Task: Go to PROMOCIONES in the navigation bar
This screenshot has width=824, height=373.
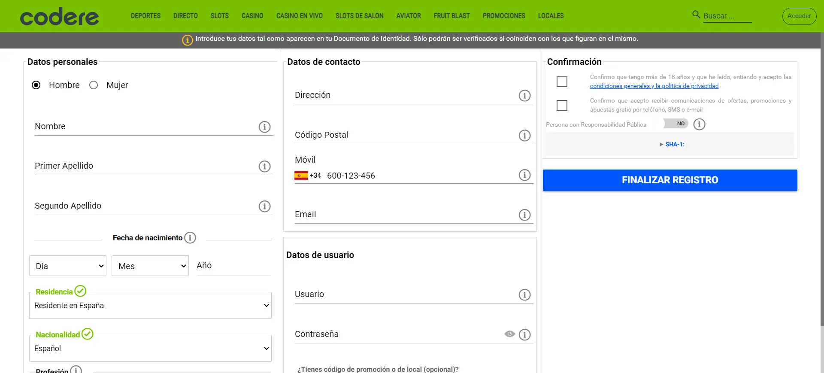Action: [503, 16]
